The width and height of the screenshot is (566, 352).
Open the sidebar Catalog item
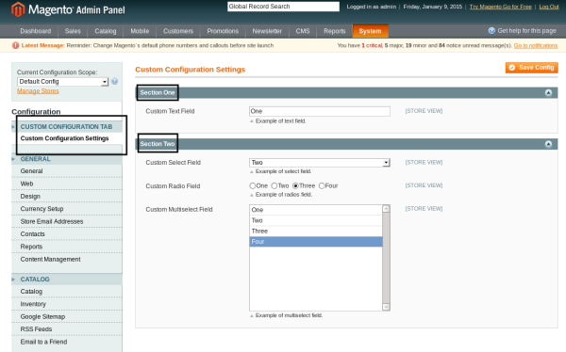click(31, 292)
